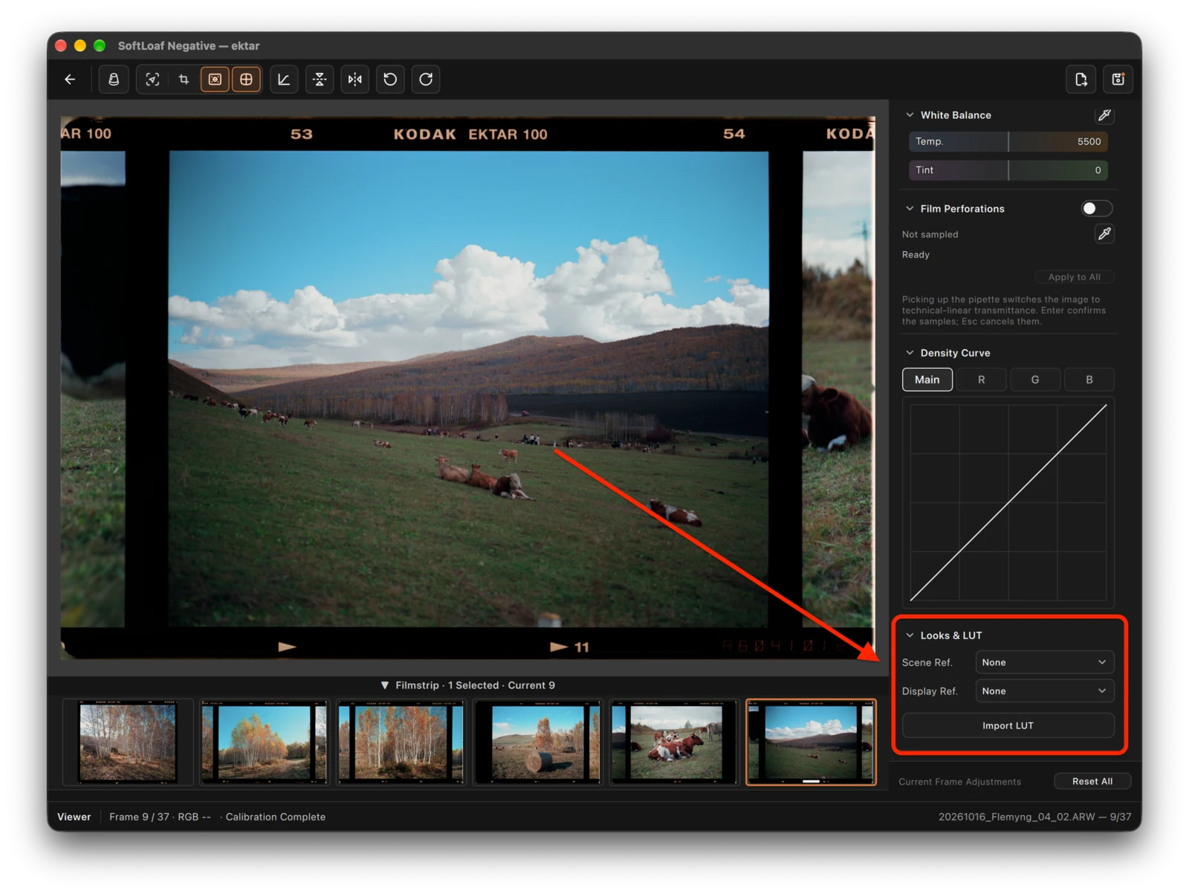Screen dimensions: 1189x894
Task: Switch to the R curve channel
Action: pyautogui.click(x=982, y=380)
